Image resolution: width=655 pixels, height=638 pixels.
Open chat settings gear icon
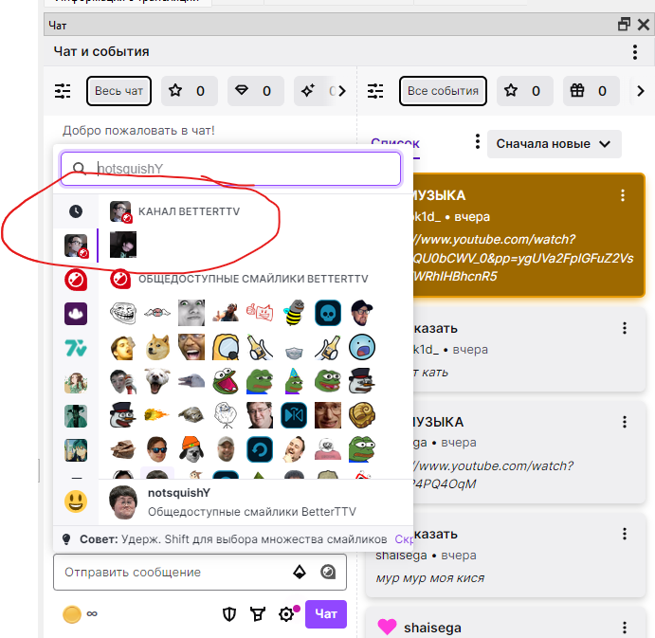[286, 614]
